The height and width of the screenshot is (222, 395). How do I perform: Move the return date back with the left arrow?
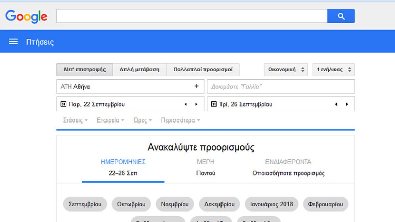tap(336, 104)
